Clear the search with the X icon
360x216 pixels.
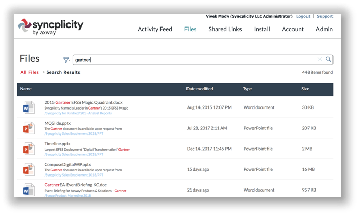[319, 59]
